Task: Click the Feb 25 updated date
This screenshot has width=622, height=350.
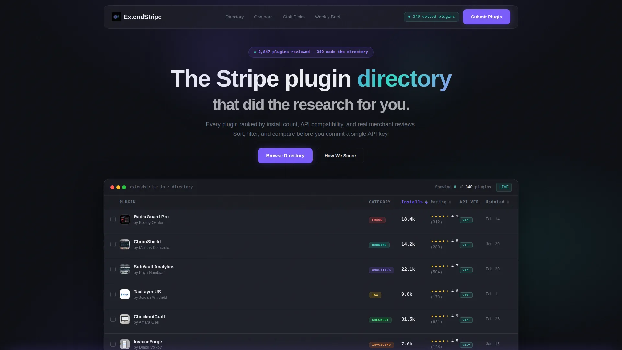Action: pos(492,319)
